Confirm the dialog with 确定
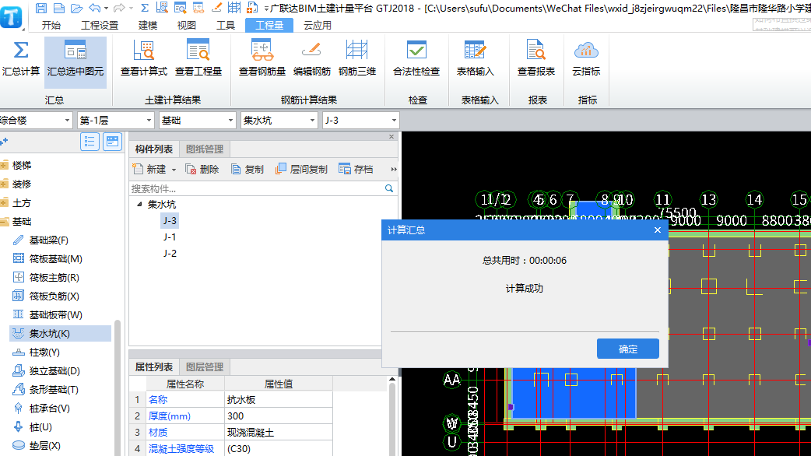Image resolution: width=811 pixels, height=456 pixels. click(x=628, y=349)
